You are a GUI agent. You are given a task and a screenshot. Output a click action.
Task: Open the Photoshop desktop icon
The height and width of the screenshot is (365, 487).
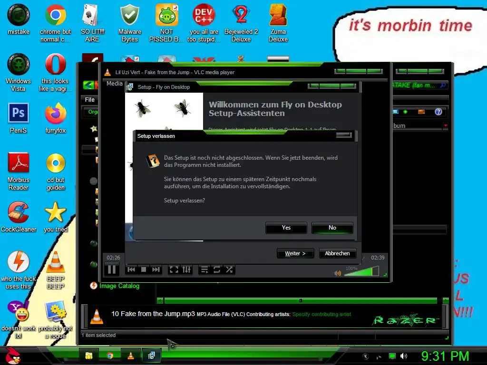[x=19, y=118]
